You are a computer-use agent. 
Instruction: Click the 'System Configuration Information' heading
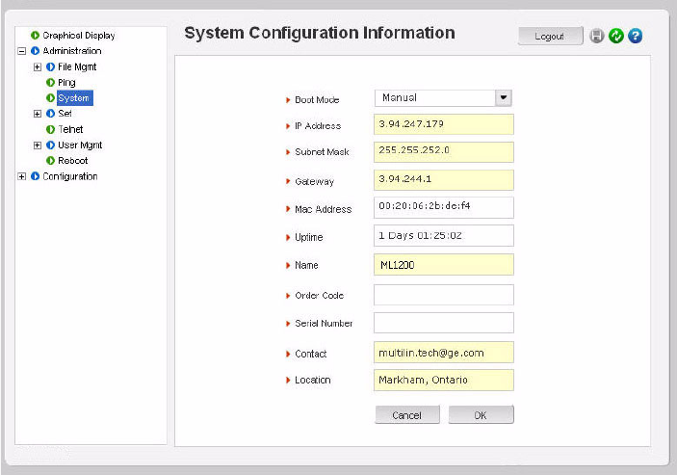tap(320, 34)
